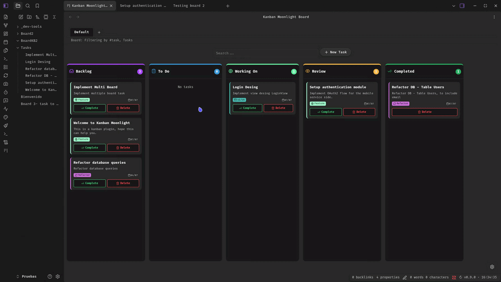Click the timer stopwatch ribbon icon
The width and height of the screenshot is (501, 282).
coord(5,92)
